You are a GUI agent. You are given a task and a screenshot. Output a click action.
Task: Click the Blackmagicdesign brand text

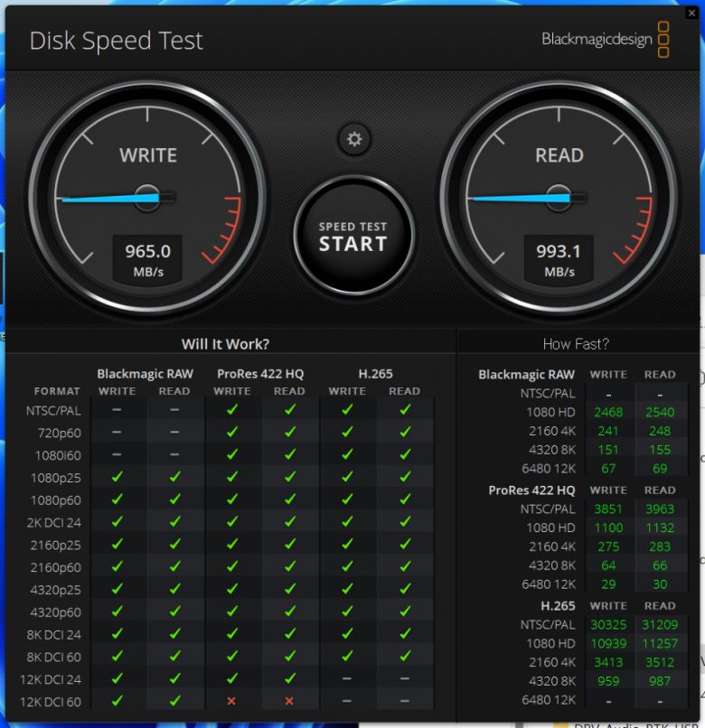pyautogui.click(x=596, y=40)
